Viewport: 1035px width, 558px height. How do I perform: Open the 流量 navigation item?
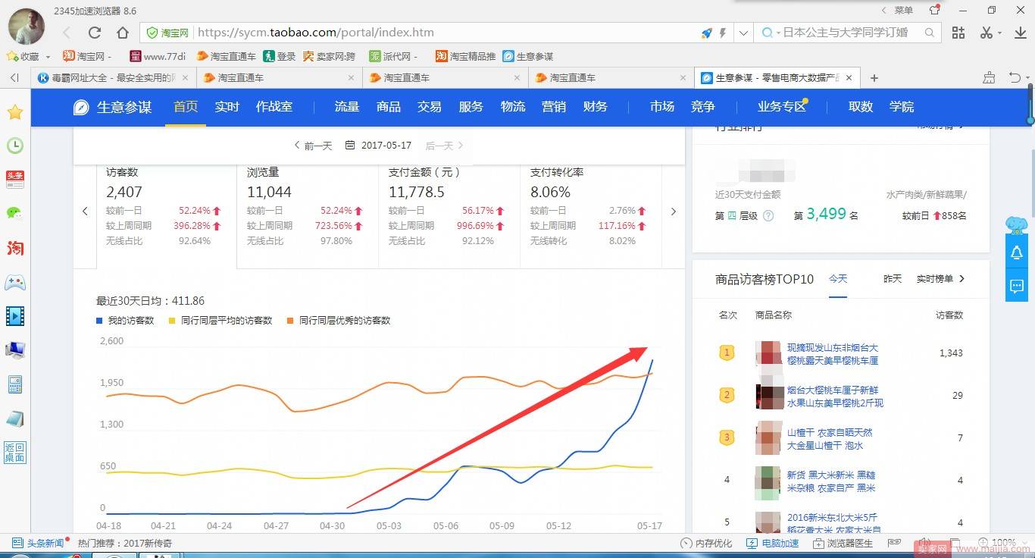(x=347, y=107)
